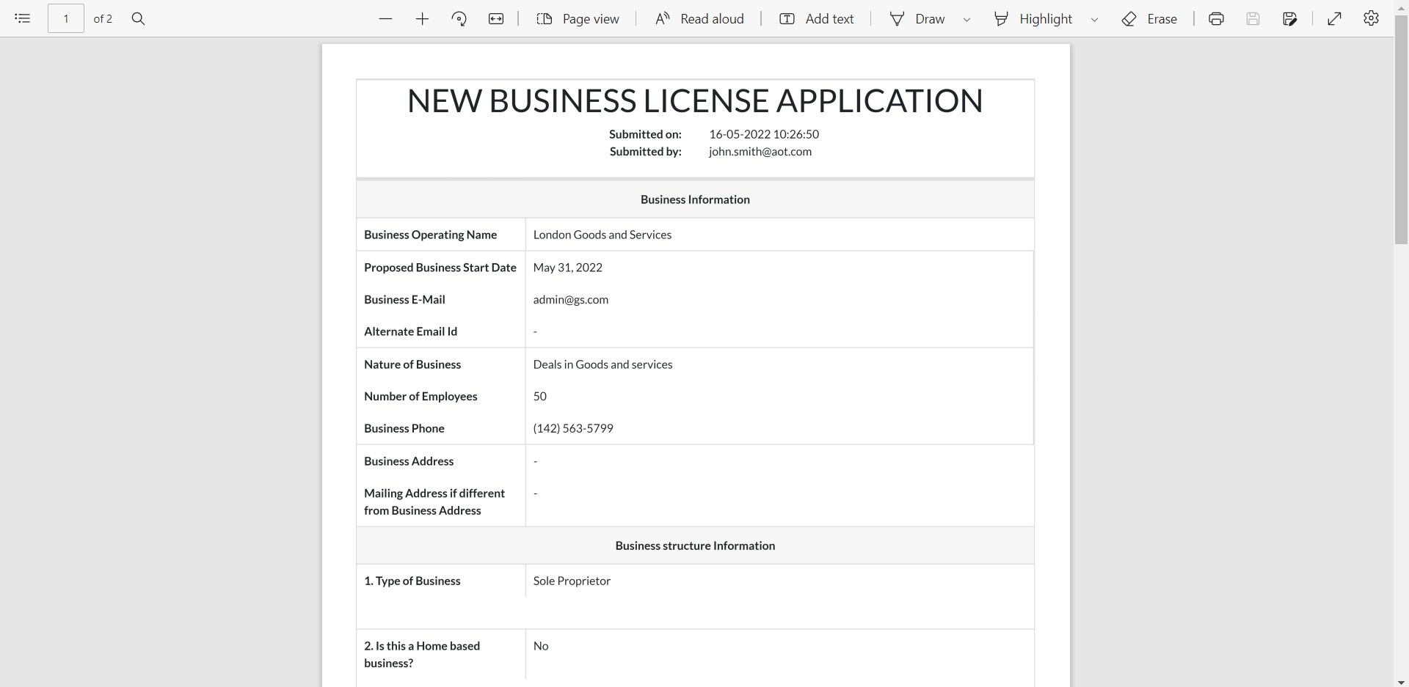Click the 'of 2' page count
Image resolution: width=1409 pixels, height=687 pixels.
pyautogui.click(x=103, y=19)
